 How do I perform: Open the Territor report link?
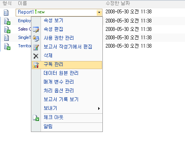(x=24, y=46)
